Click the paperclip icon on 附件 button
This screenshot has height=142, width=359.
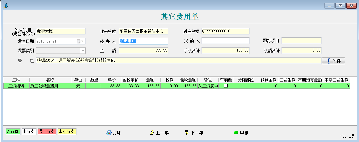(328, 61)
